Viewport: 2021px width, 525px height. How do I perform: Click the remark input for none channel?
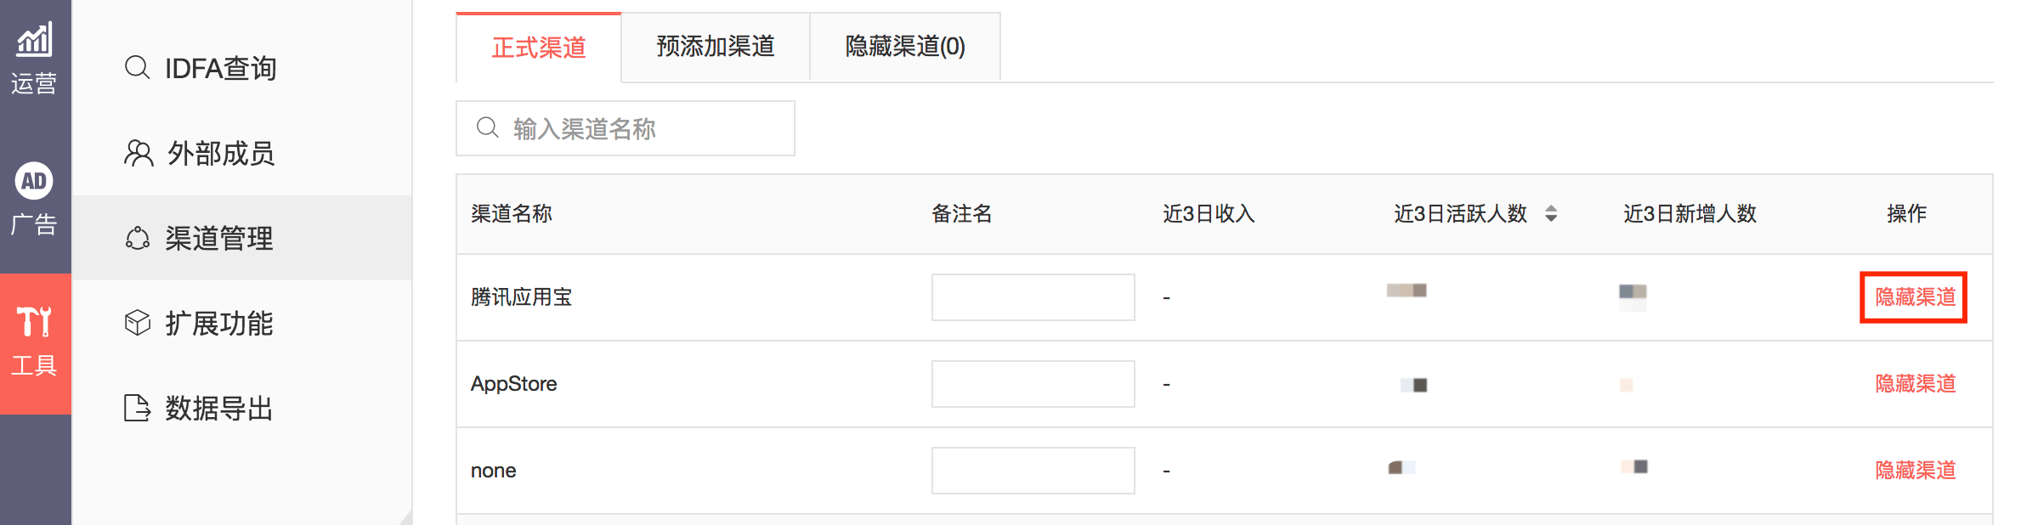pyautogui.click(x=1033, y=470)
